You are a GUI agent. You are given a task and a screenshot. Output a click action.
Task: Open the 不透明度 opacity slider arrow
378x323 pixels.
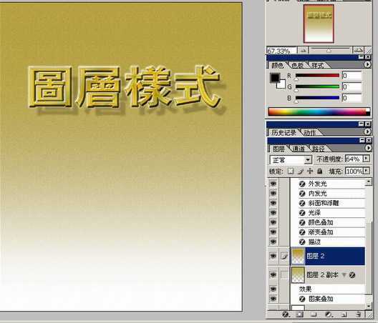pyautogui.click(x=367, y=159)
